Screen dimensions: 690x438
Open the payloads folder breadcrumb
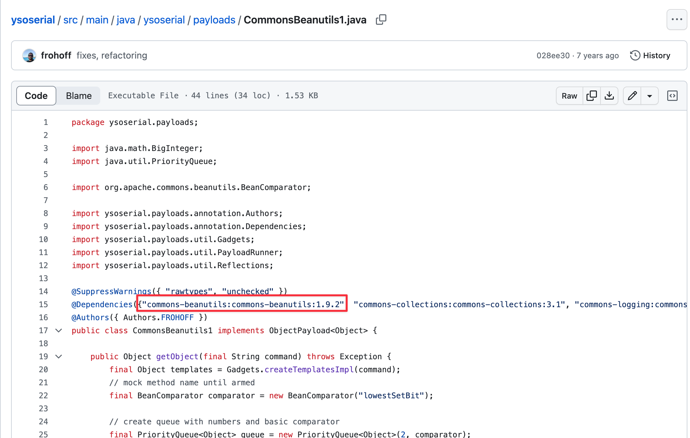click(214, 20)
